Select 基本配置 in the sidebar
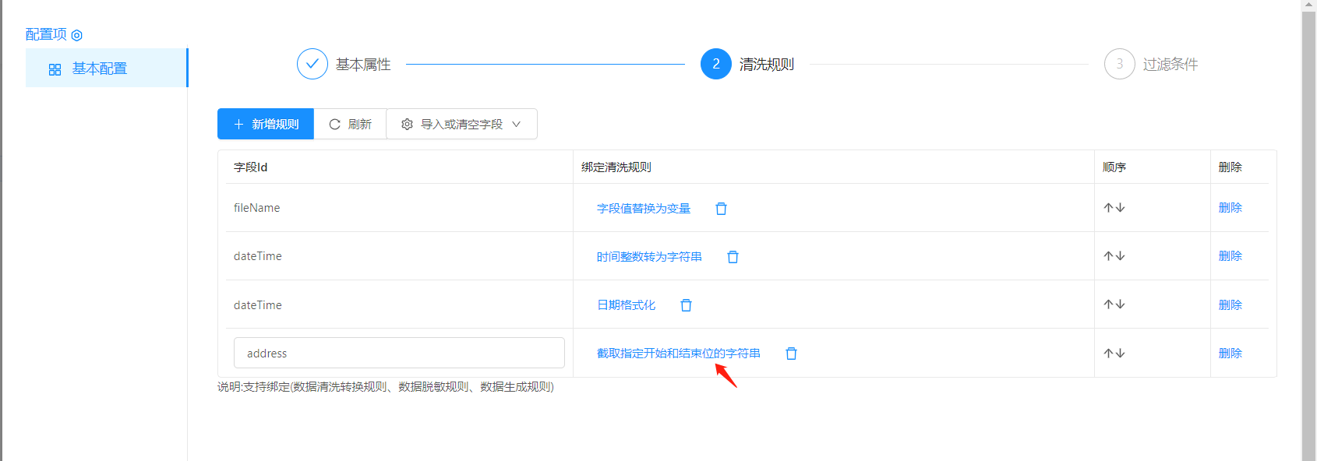The height and width of the screenshot is (461, 1317). click(99, 69)
